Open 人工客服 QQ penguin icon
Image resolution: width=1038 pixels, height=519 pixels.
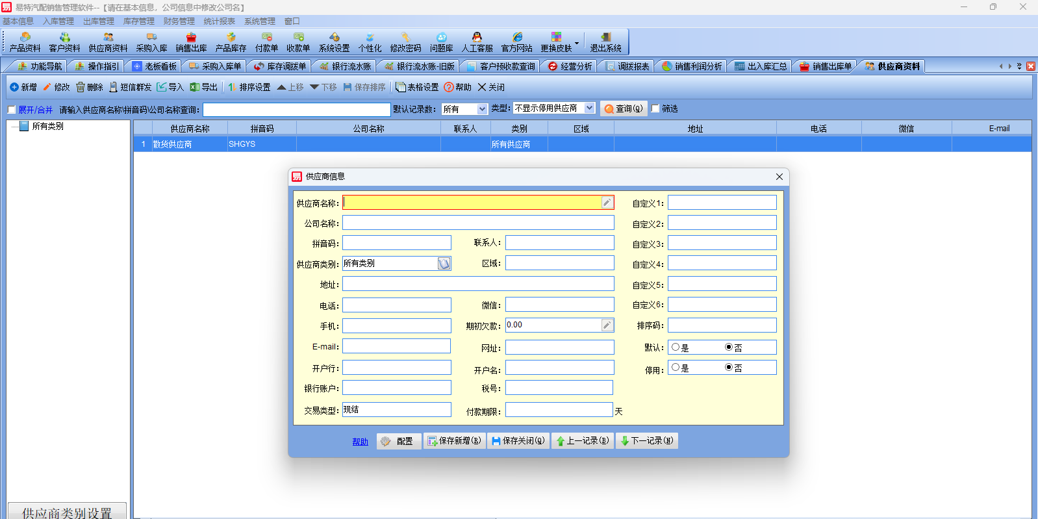click(477, 42)
